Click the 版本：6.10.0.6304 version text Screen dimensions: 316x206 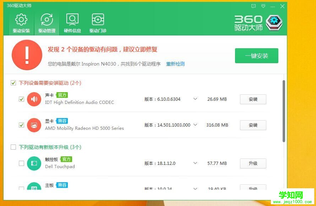tap(162, 99)
